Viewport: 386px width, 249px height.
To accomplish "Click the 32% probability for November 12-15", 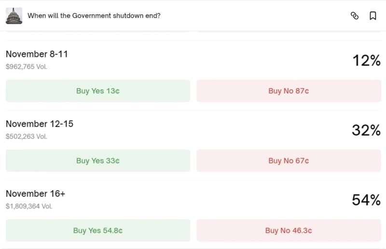I will tap(366, 130).
